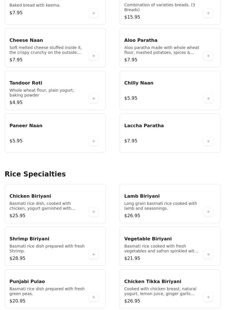Open the Lamb Biriyani description text
This screenshot has width=225, height=310.
161,206
